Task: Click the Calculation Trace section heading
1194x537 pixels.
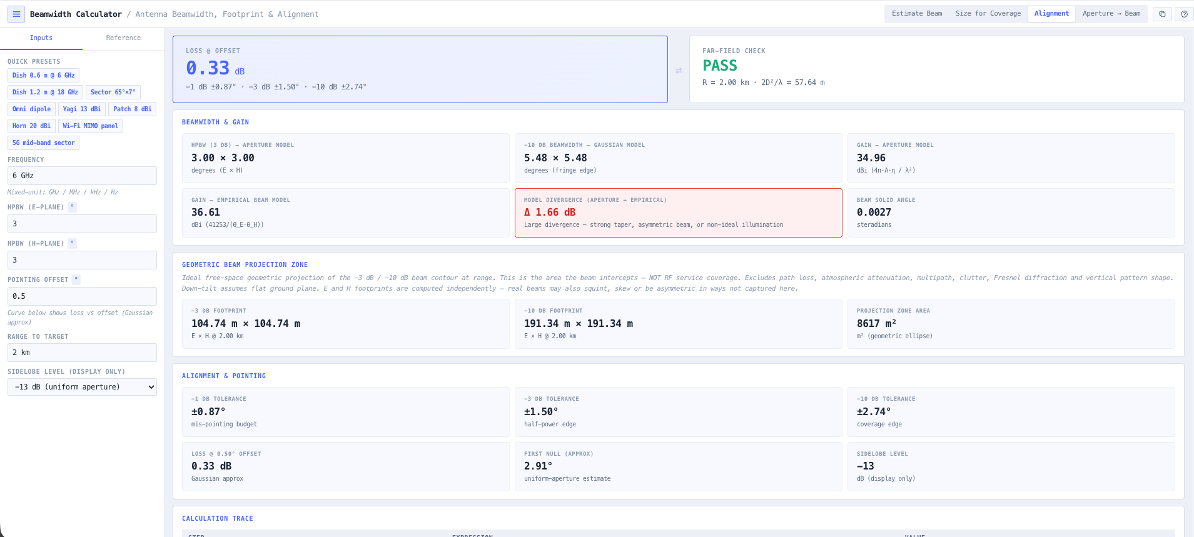Action: click(218, 519)
